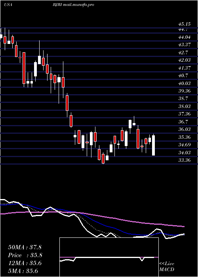The image size is (198, 277).
Task: Click the BJRI mail.munafa.pro title text
Action: (72, 5)
